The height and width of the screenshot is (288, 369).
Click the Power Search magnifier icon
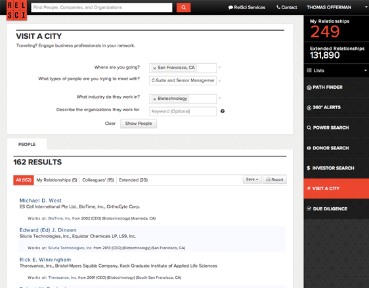click(x=309, y=128)
